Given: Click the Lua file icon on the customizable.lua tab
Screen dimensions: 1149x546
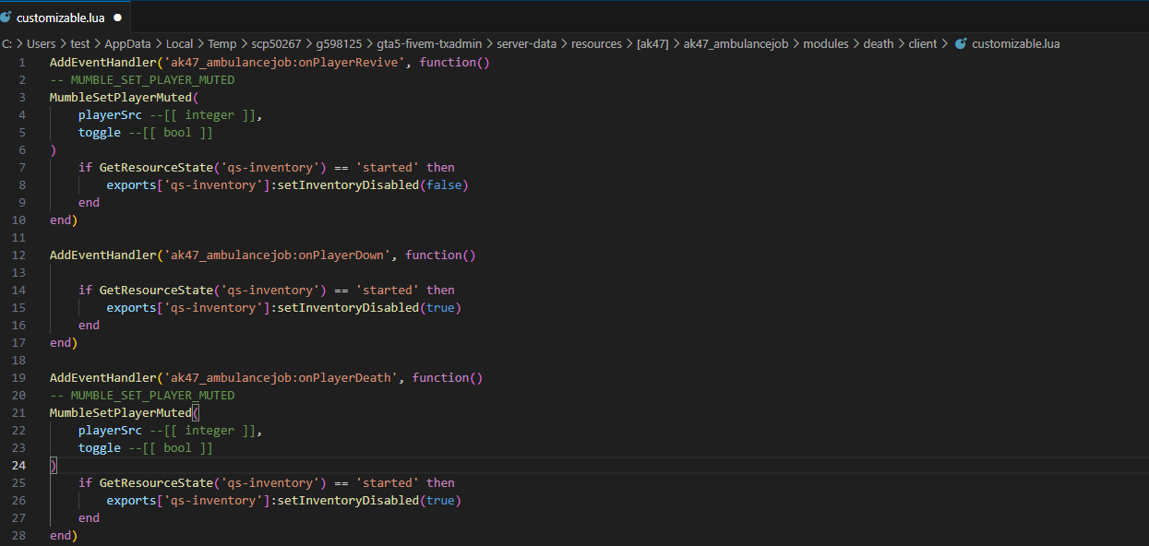Looking at the screenshot, I should coord(6,18).
